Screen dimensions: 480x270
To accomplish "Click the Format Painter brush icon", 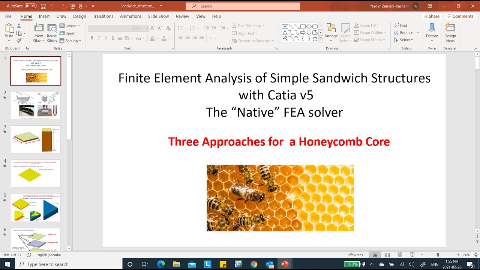I will pyautogui.click(x=19, y=40).
